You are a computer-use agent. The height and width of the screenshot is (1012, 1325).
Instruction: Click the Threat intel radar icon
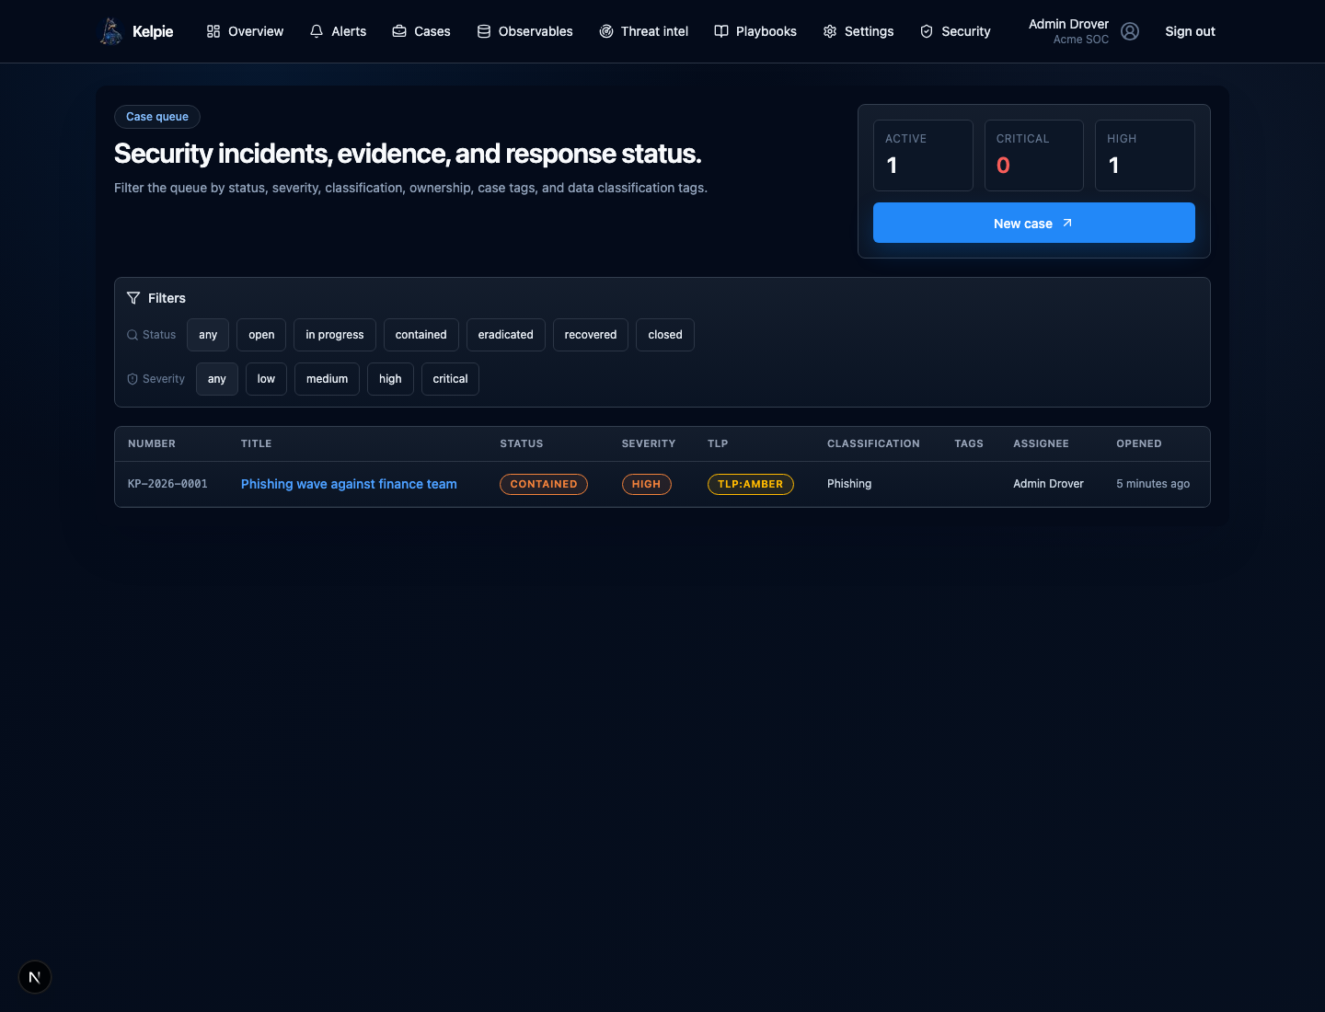coord(606,31)
